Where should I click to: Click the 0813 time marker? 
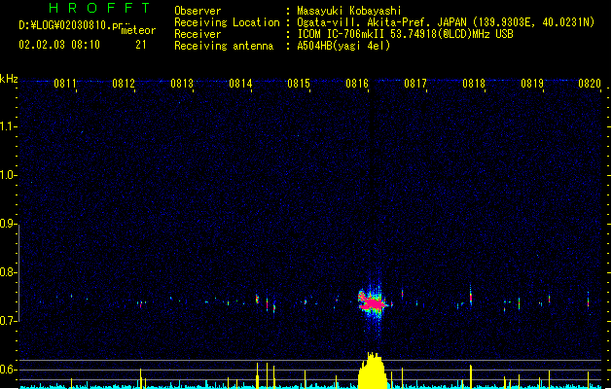click(x=182, y=84)
